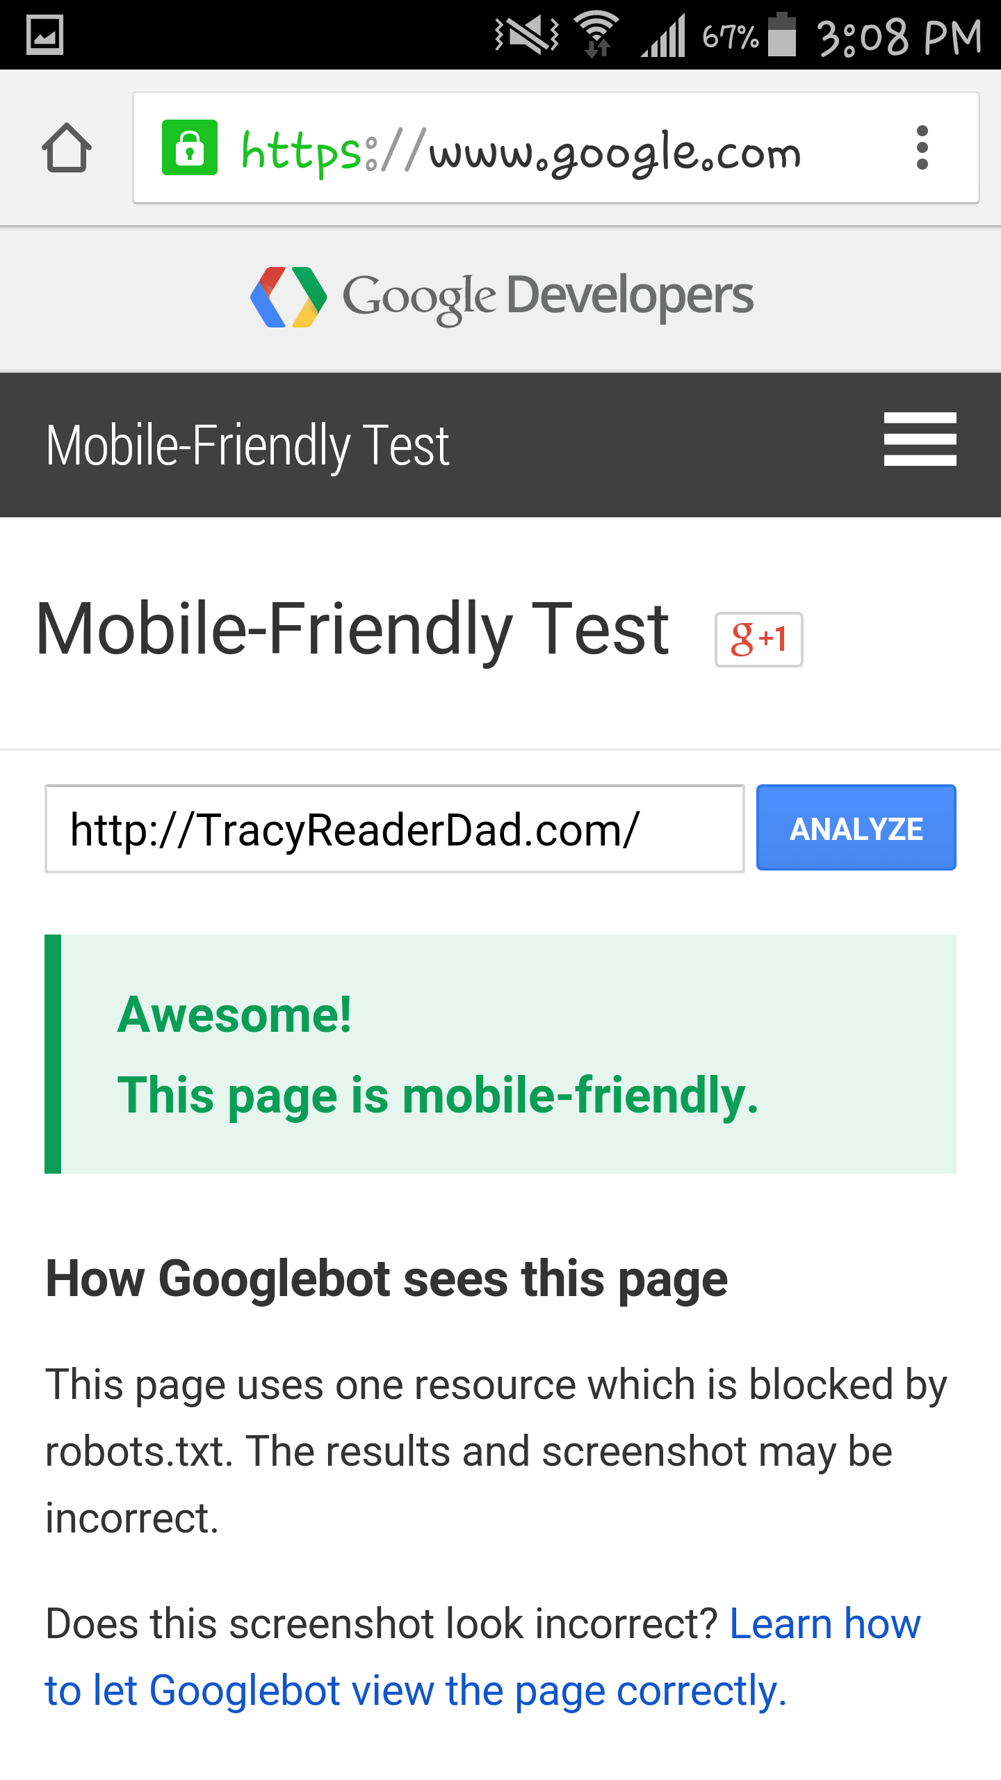
Task: Open the browser three-dot overflow menu
Action: [922, 147]
